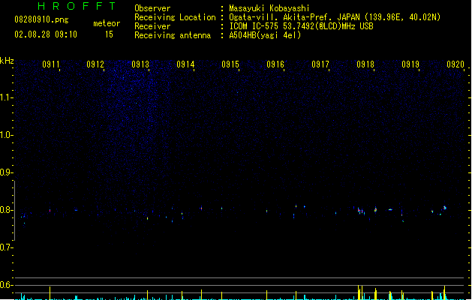This screenshot has width=472, height=300.
Task: Click the 0918 time marker
Action: click(365, 64)
